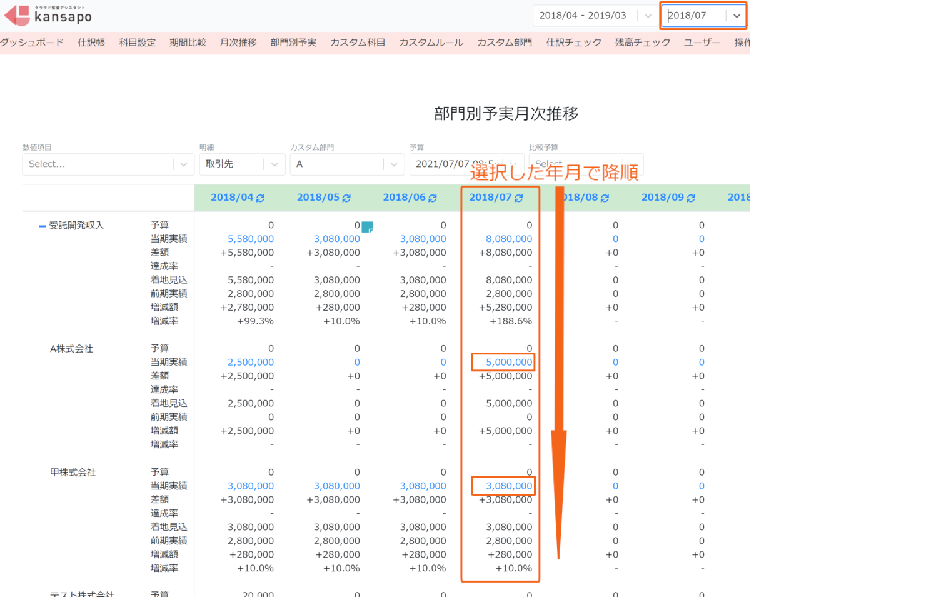
Task: Click A株式会社 2018/07 actual 5,000,000
Action: (509, 362)
